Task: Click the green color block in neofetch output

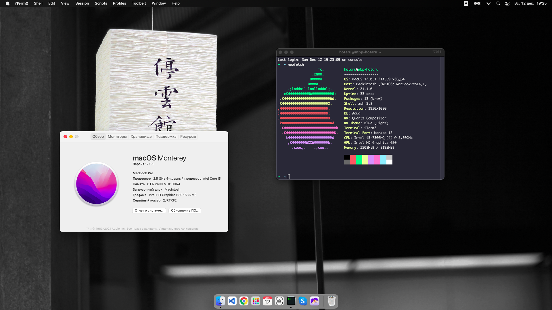Action: tap(359, 160)
